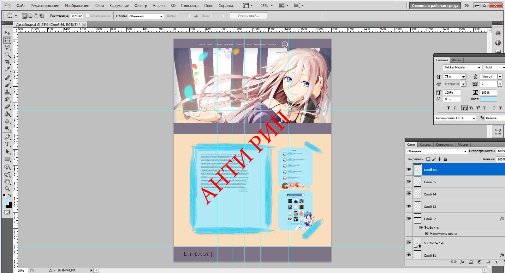Swap foreground and background colors

click(10, 196)
